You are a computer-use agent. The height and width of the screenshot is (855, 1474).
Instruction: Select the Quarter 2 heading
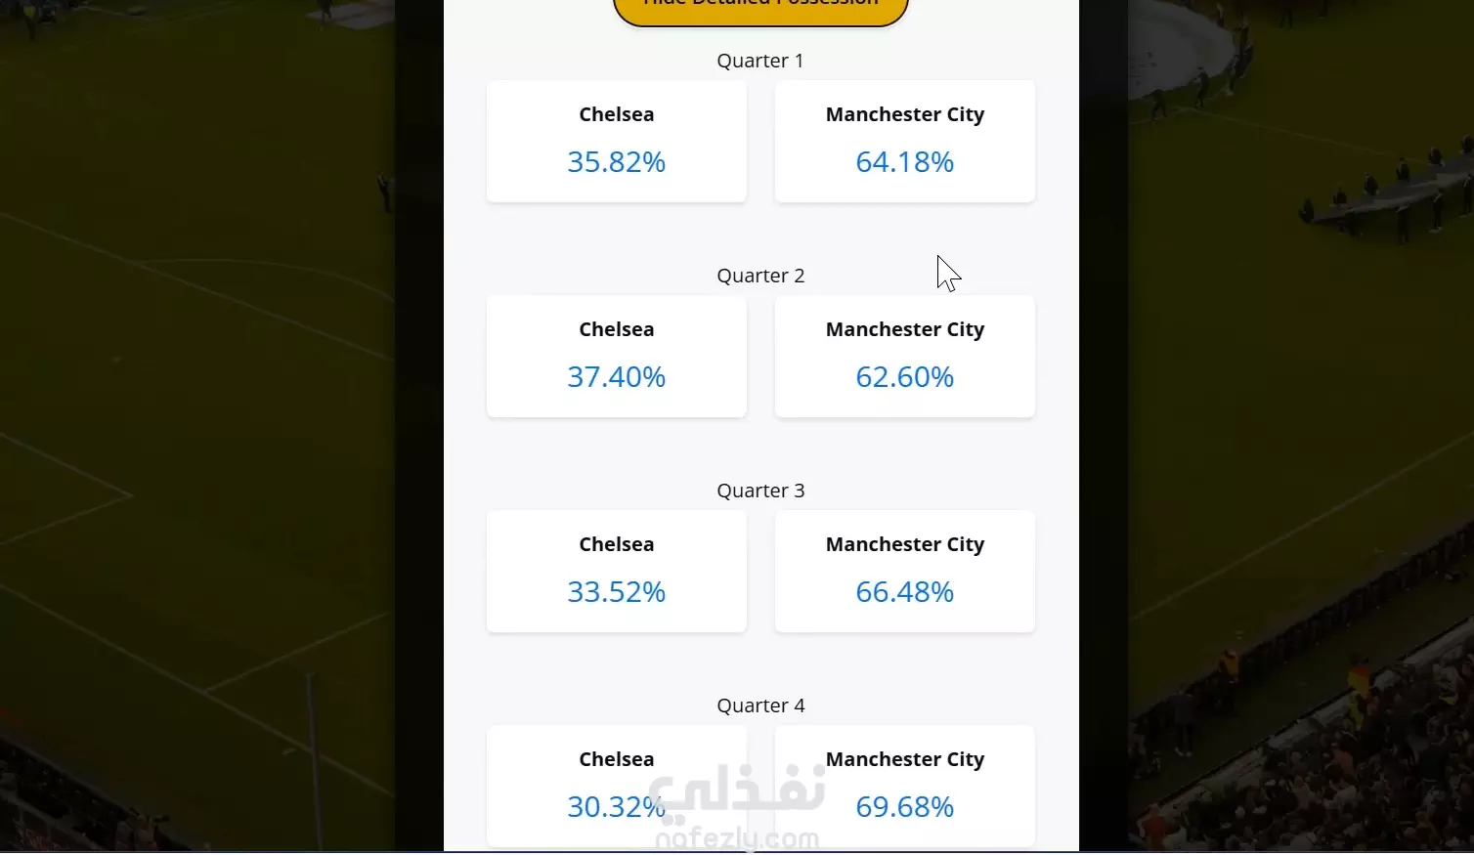point(760,276)
